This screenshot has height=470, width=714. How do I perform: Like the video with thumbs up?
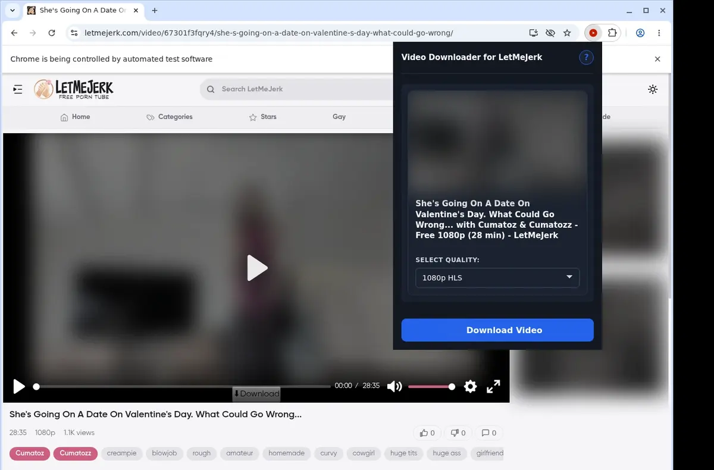coord(427,433)
